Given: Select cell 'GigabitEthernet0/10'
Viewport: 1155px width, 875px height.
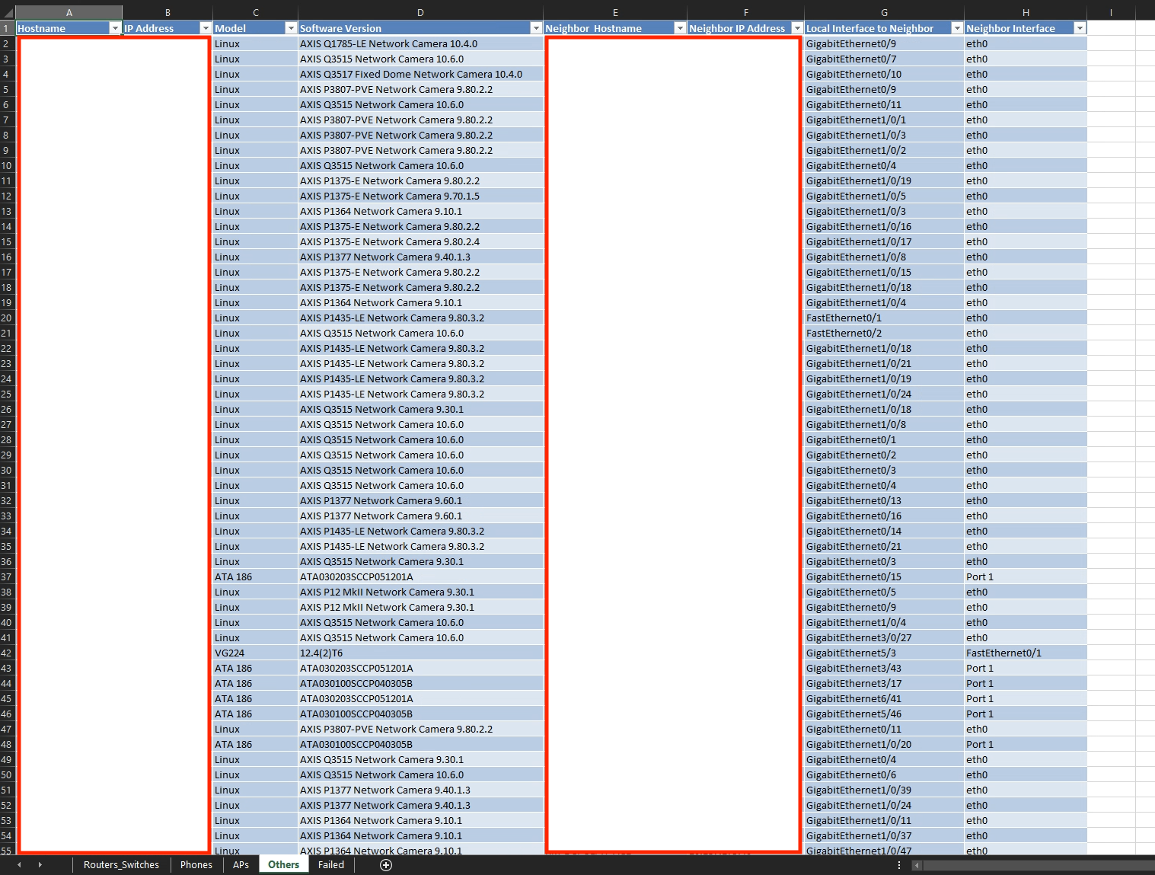Looking at the screenshot, I should click(x=884, y=74).
